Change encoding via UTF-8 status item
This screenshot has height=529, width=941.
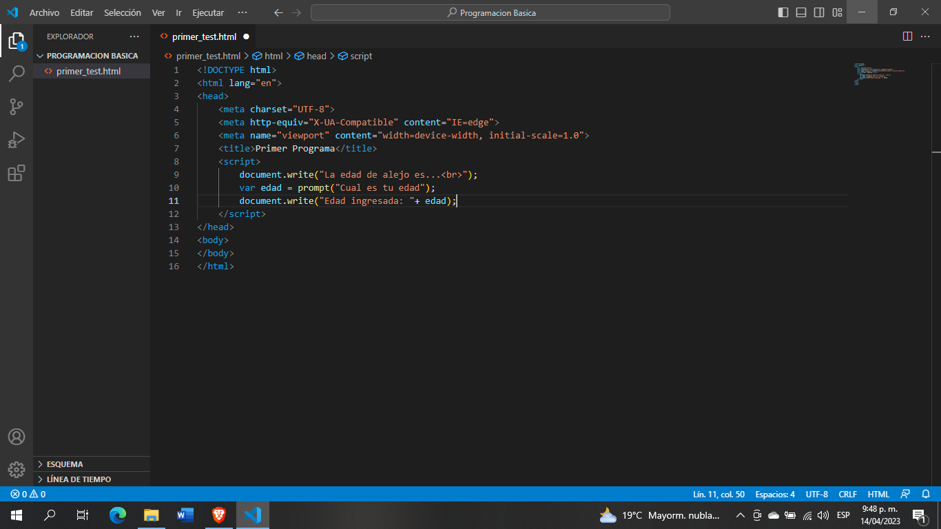tap(817, 494)
